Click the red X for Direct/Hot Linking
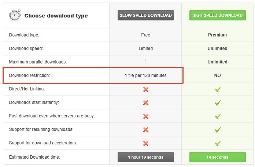The height and width of the screenshot is (167, 255). (146, 89)
